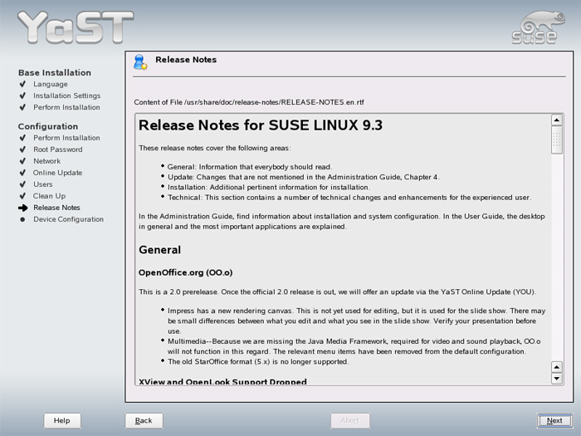The image size is (581, 436).
Task: Click the 'This is a 2.0 prerelease' sentence
Action: [x=338, y=292]
